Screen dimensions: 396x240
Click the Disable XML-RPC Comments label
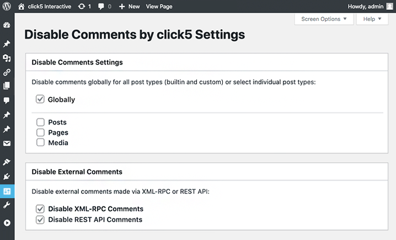pos(96,209)
